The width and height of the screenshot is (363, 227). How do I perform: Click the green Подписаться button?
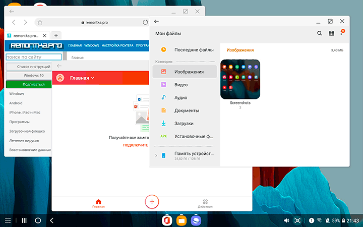[x=29, y=84]
